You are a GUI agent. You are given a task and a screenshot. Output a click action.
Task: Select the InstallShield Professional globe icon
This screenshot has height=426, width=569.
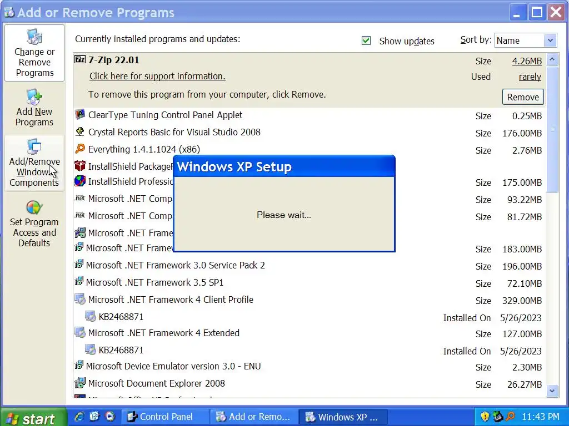pos(80,181)
